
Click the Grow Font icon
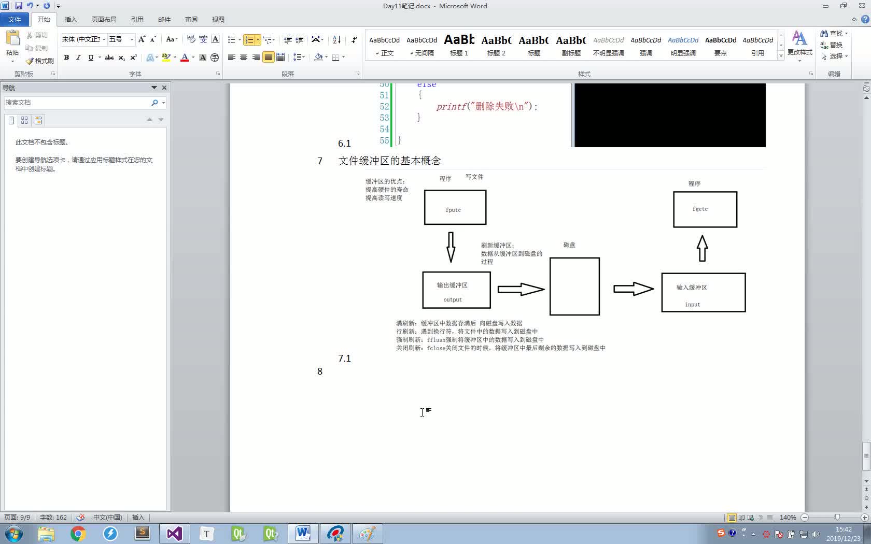coord(142,39)
